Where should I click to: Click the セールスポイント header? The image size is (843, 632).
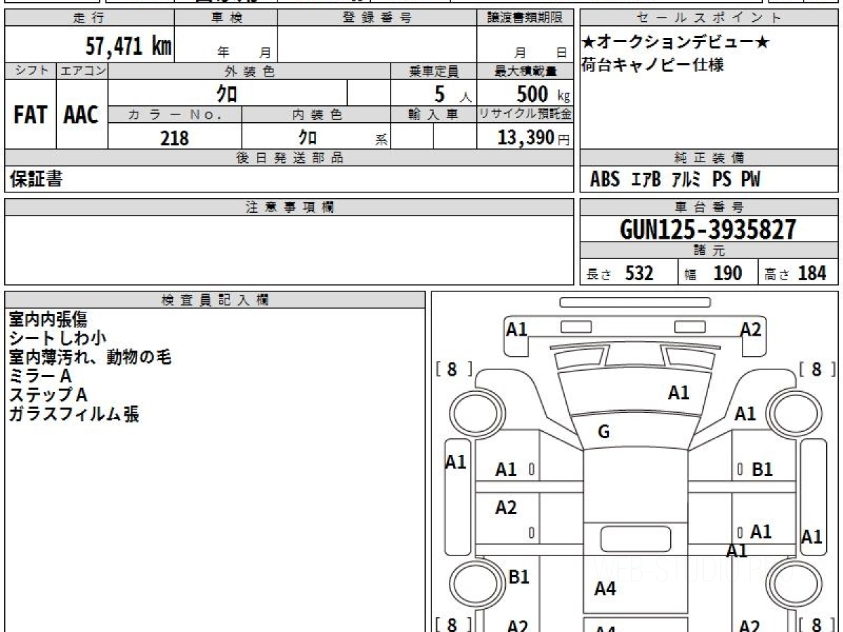click(x=710, y=18)
